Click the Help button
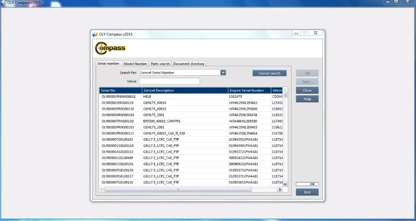 [307, 99]
